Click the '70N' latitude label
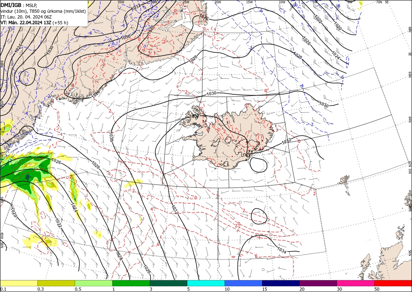412x292 pixels. pos(379,2)
